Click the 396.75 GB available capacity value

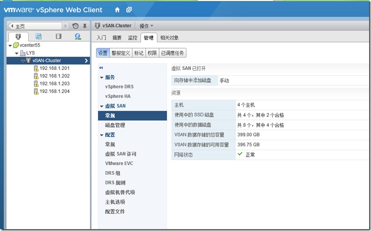coord(248,145)
